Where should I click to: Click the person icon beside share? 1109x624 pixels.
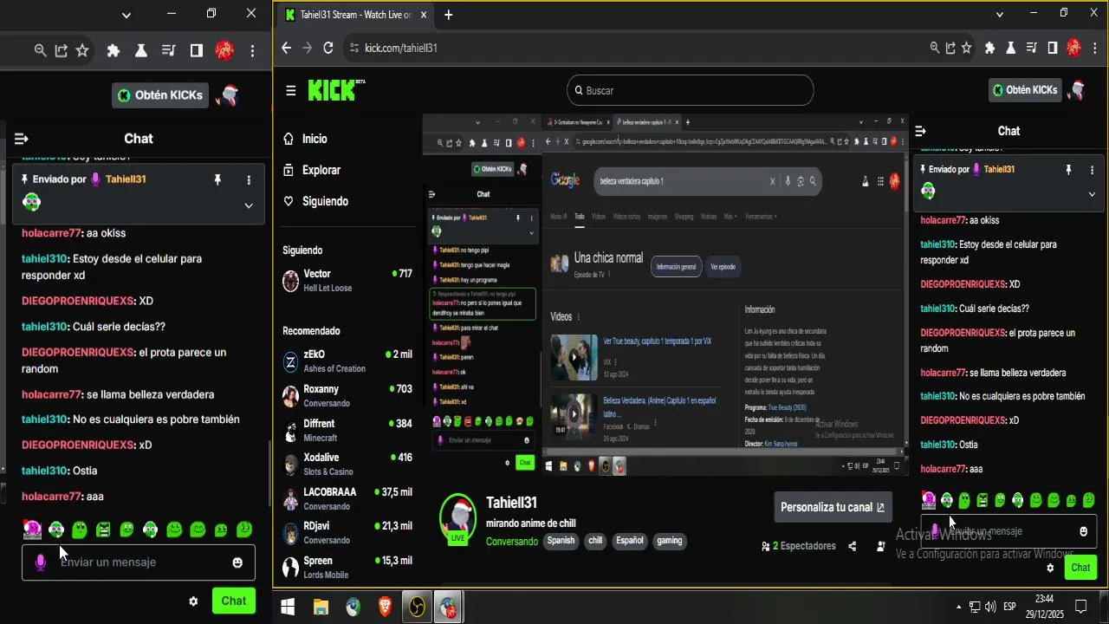coord(880,546)
